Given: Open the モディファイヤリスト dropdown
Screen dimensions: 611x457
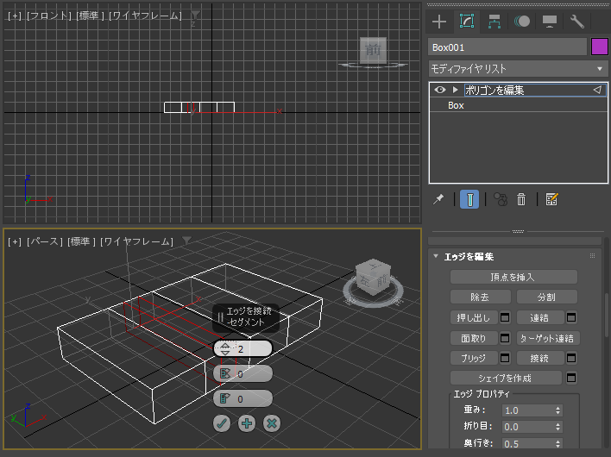Looking at the screenshot, I should pos(518,68).
